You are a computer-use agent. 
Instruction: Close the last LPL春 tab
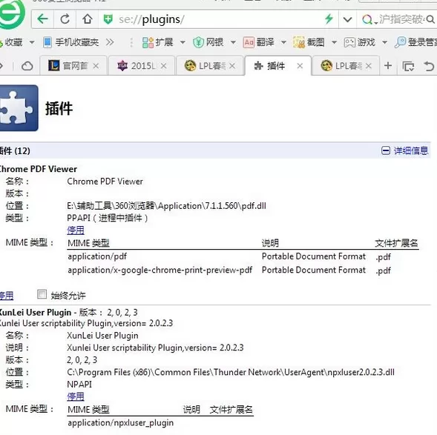[369, 66]
